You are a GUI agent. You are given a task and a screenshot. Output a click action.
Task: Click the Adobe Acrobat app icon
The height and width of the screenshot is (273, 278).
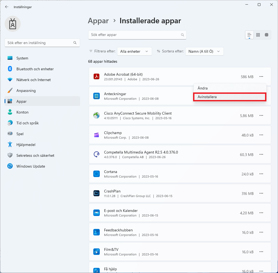pyautogui.click(x=97, y=76)
